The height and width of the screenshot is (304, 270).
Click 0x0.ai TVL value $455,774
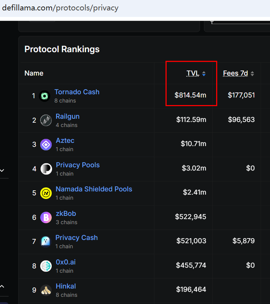pos(191,265)
